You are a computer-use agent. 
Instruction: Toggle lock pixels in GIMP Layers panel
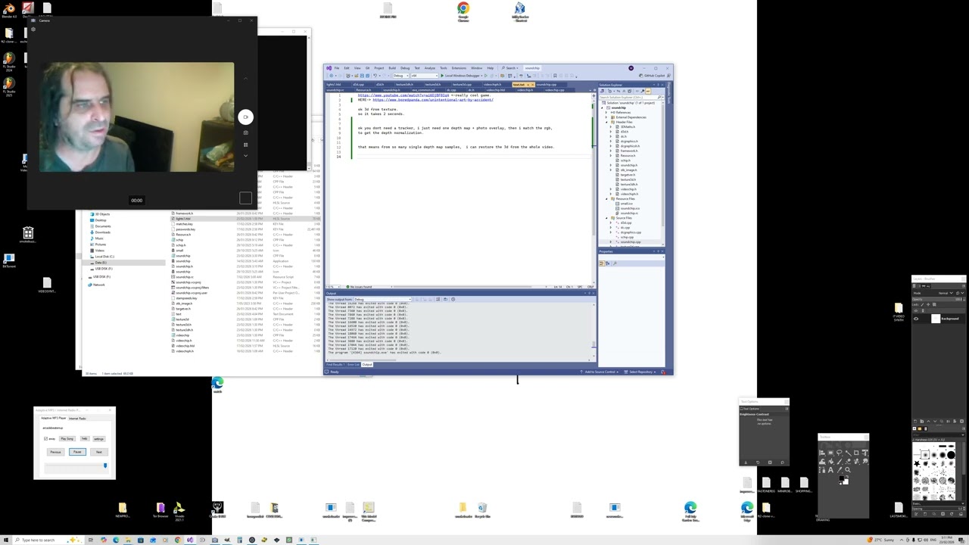click(922, 304)
